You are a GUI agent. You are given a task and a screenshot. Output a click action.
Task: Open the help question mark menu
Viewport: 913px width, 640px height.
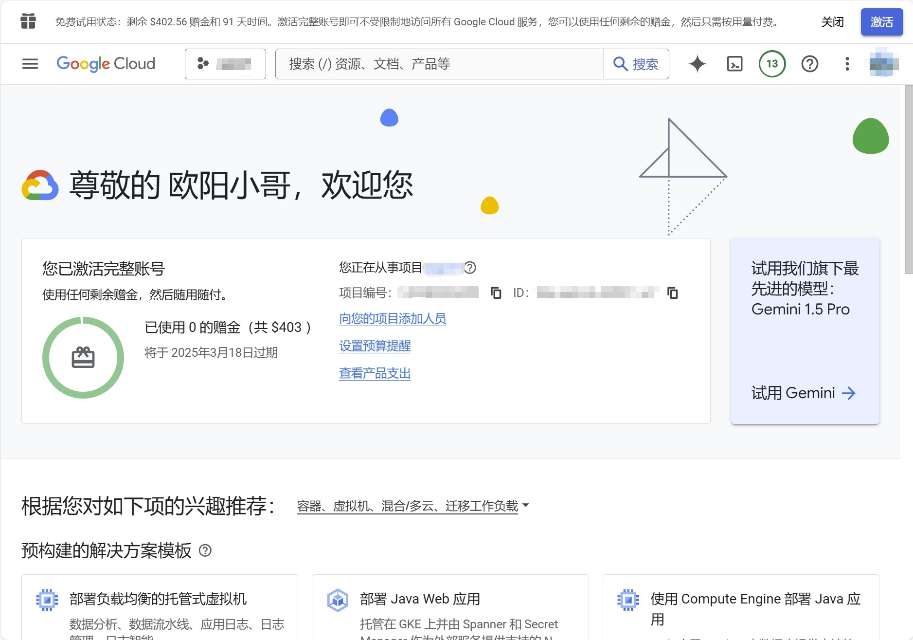point(809,64)
